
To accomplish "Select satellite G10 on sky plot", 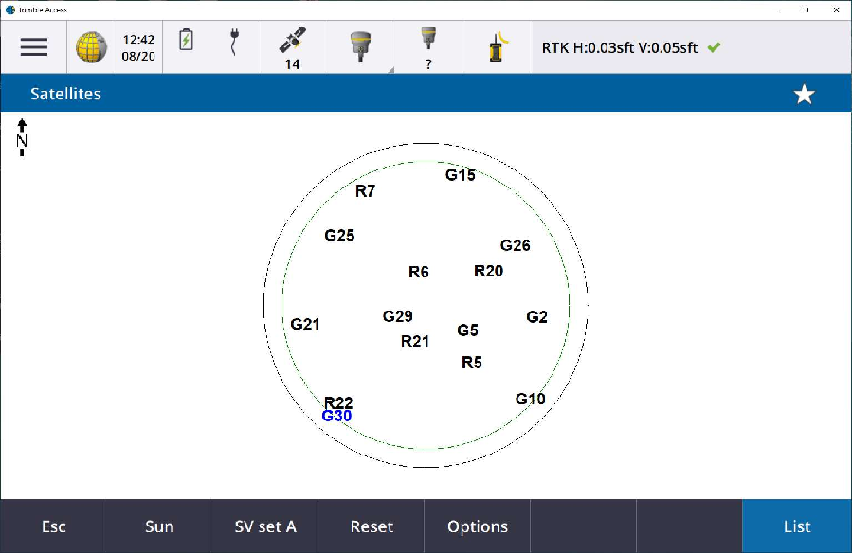I will (531, 399).
